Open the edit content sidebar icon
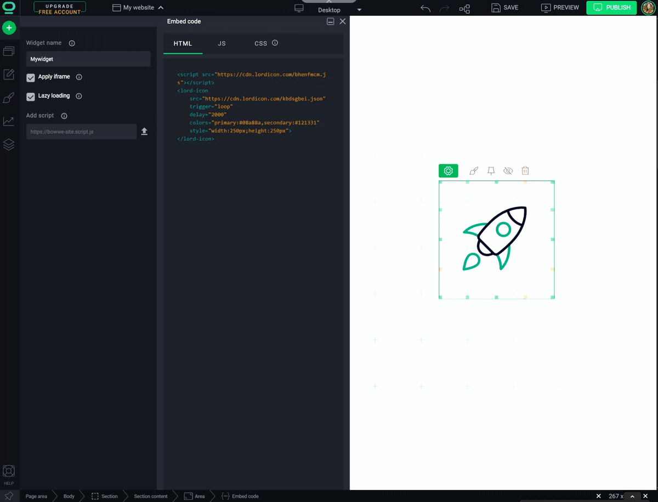Screen dimensions: 658x502 pyautogui.click(x=9, y=75)
